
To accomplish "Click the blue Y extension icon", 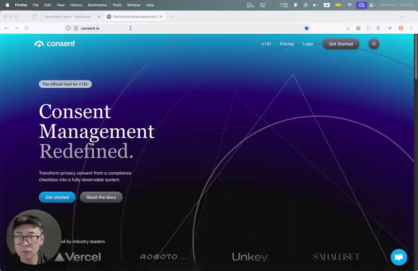I will coord(390,28).
